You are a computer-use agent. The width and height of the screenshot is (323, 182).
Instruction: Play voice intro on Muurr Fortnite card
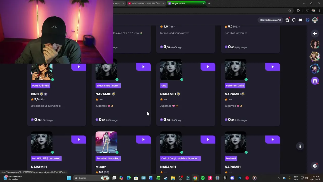(x=143, y=140)
